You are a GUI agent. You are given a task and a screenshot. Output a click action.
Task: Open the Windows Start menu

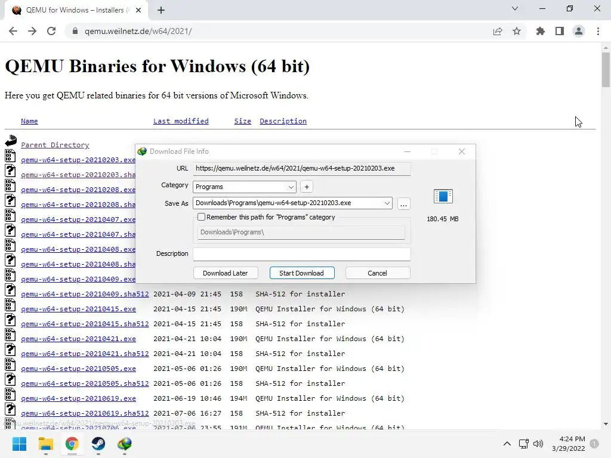point(19,444)
